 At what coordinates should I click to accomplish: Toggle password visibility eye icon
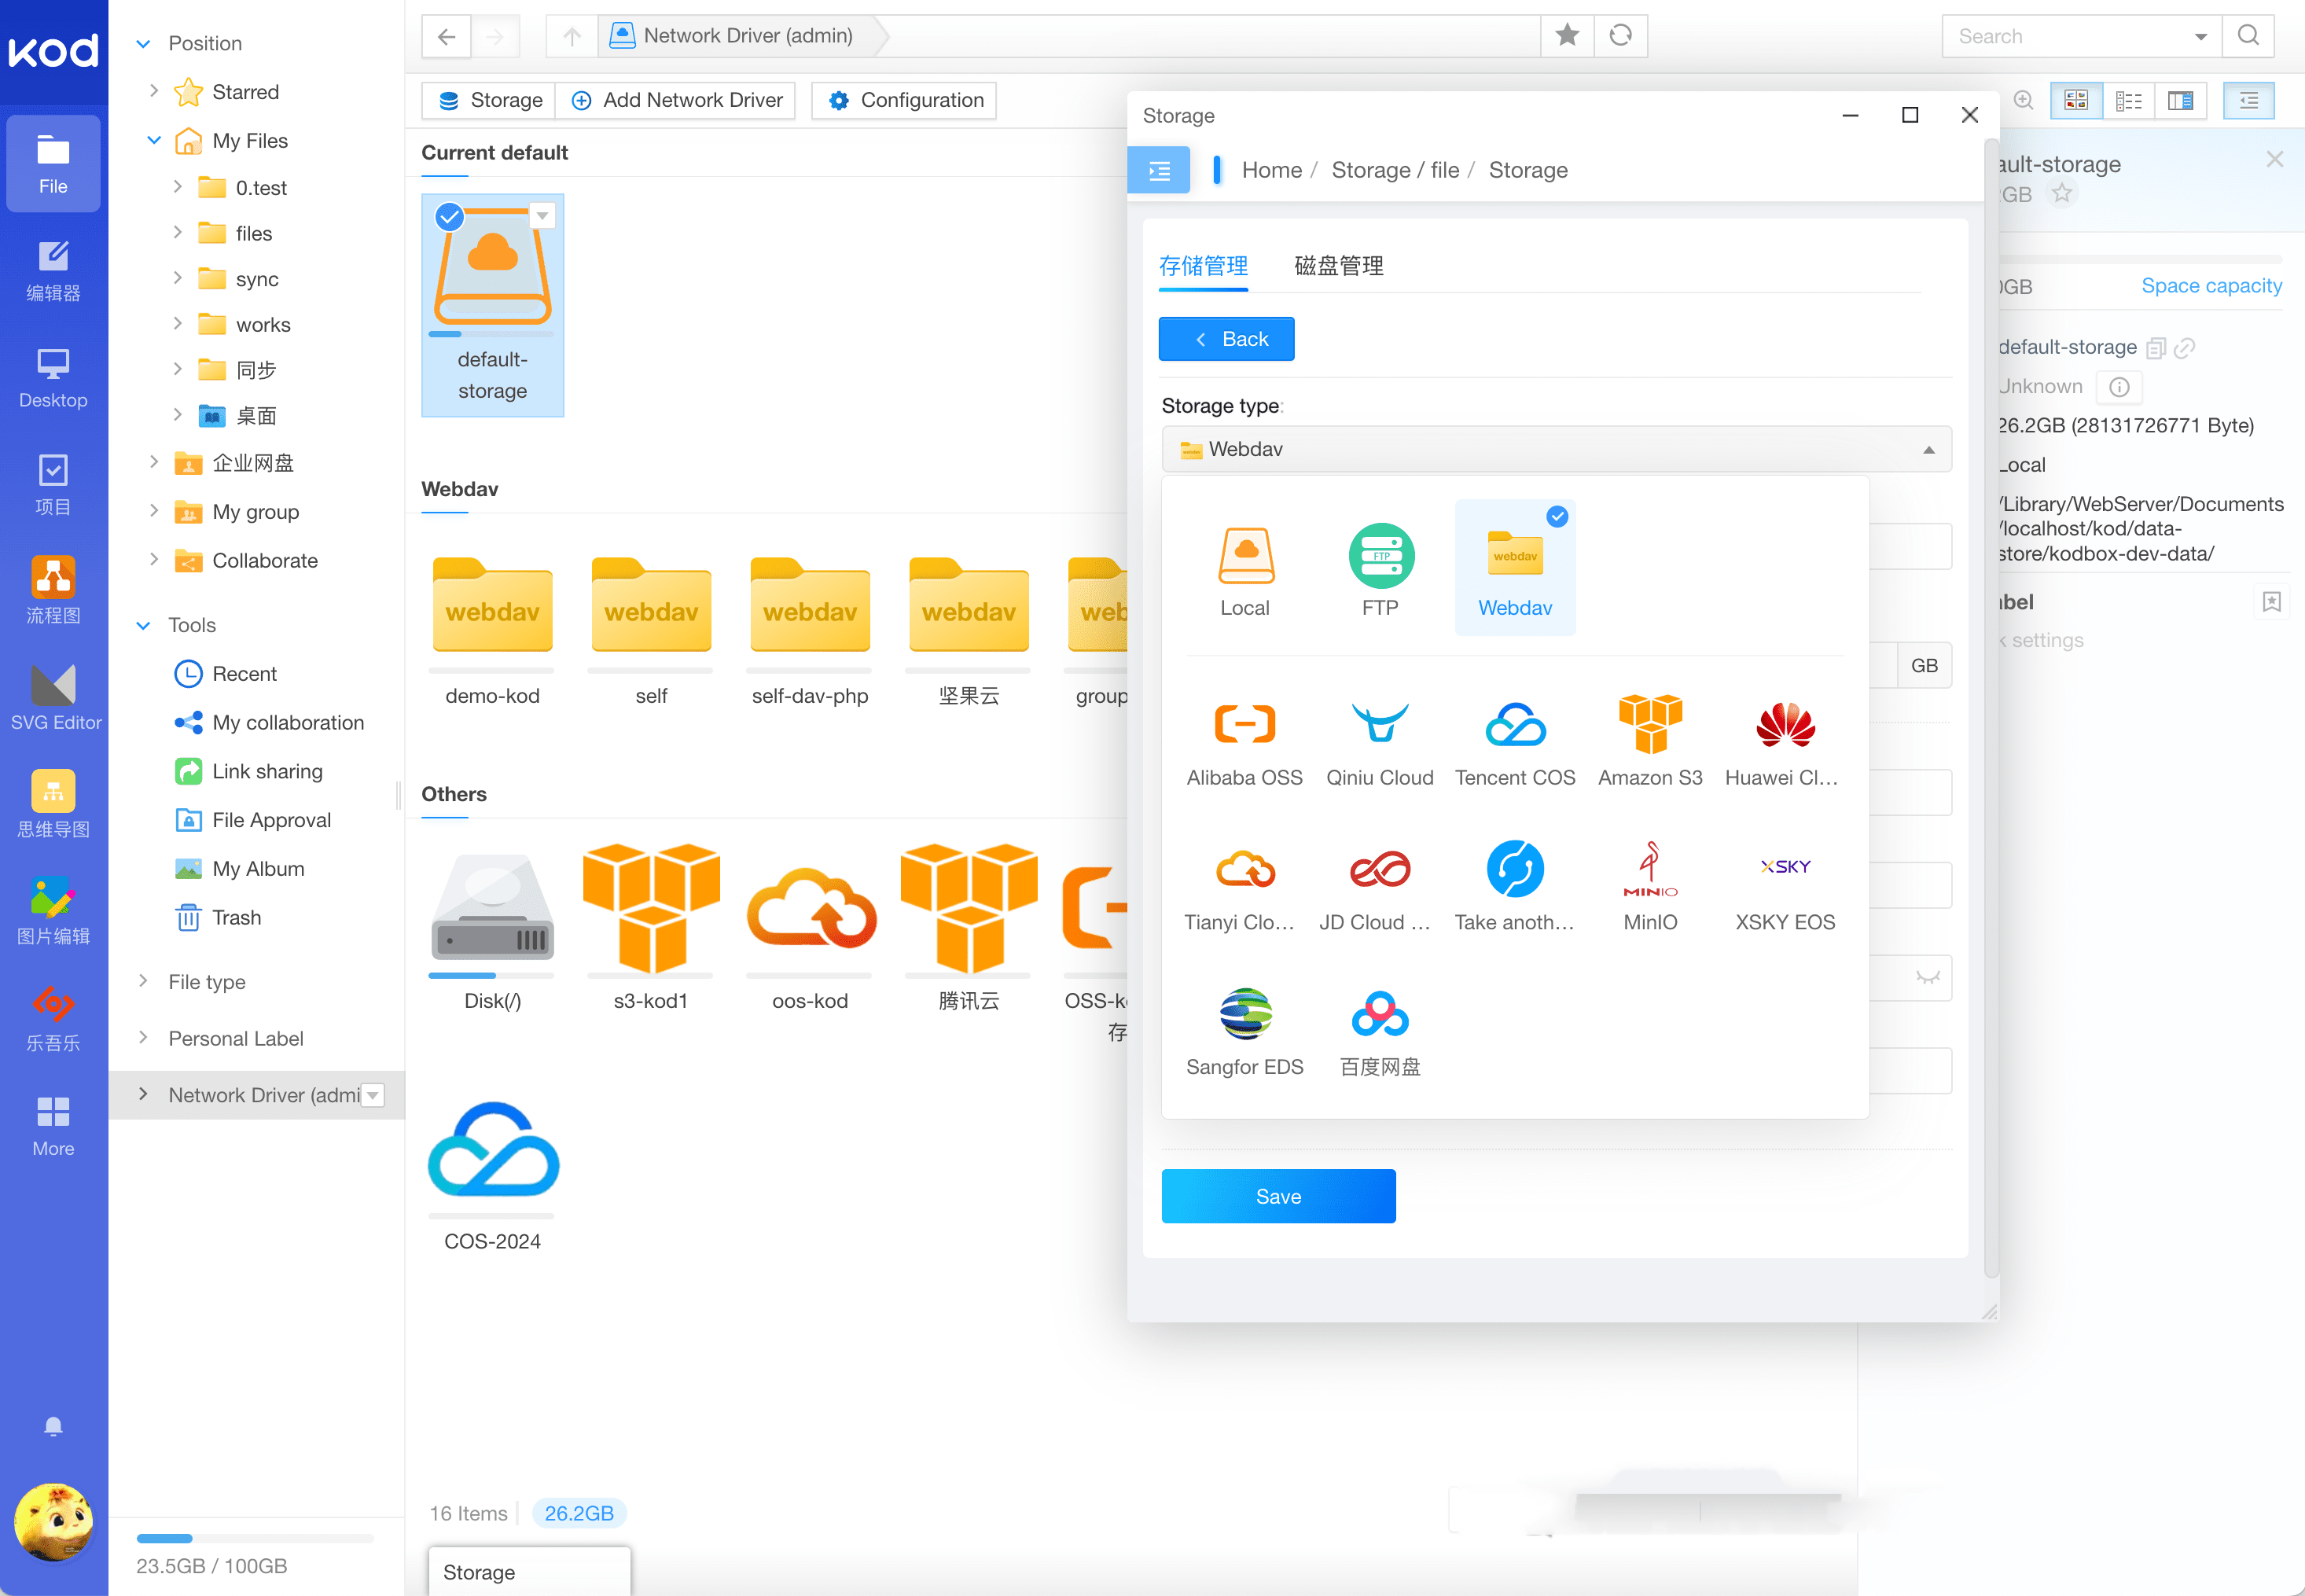1927,977
